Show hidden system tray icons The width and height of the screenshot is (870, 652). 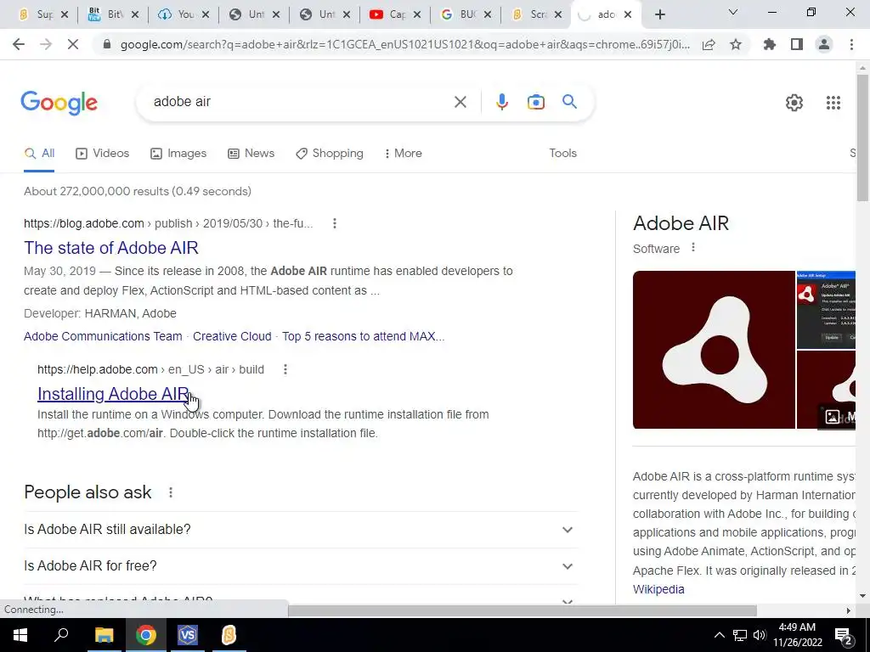pyautogui.click(x=719, y=635)
